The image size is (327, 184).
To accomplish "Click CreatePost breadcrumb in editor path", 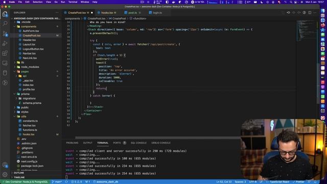I will tap(119, 18).
